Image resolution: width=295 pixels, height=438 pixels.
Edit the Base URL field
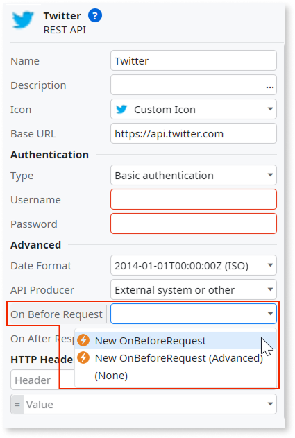point(194,133)
